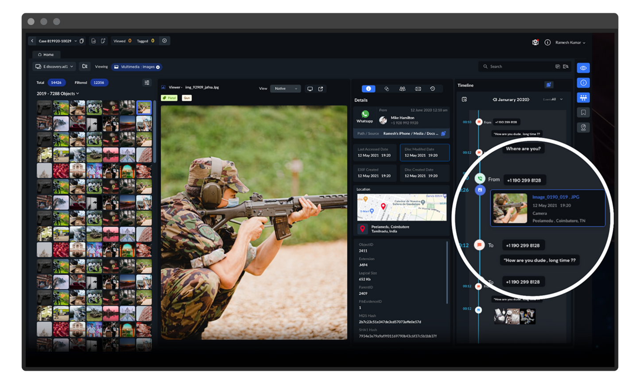Click the location map thumbnail

pyautogui.click(x=402, y=207)
